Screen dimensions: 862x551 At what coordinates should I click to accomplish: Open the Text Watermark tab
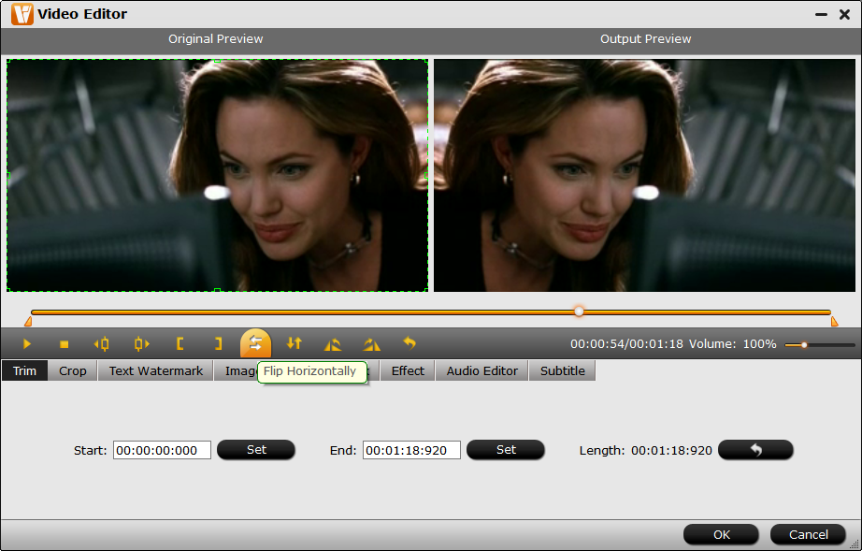155,371
